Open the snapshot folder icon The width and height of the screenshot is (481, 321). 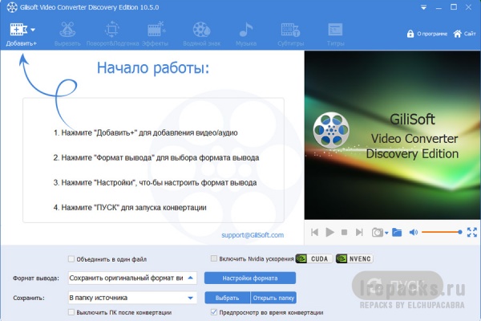397,232
